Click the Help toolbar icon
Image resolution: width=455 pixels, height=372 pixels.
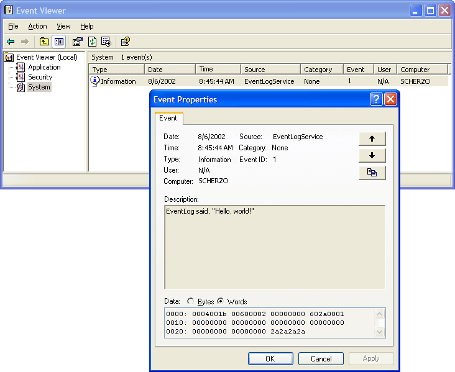[x=125, y=42]
